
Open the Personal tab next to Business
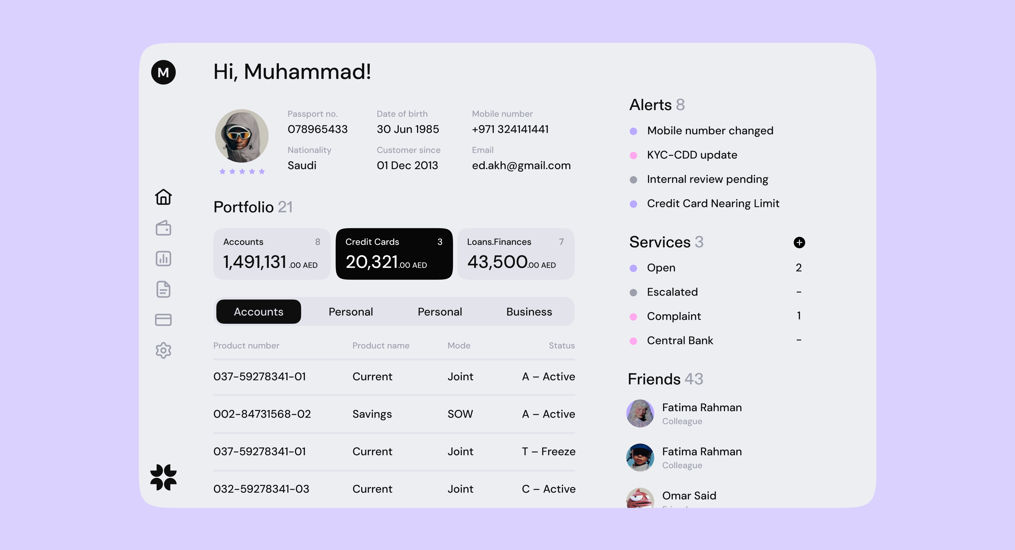click(x=440, y=312)
